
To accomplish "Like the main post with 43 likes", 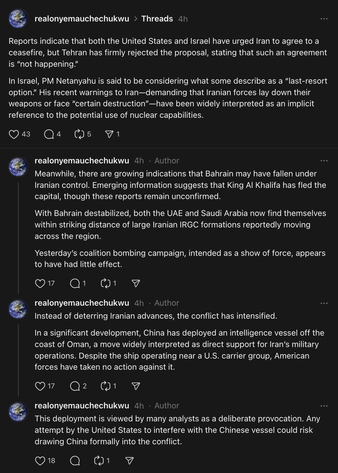I will tap(14, 134).
